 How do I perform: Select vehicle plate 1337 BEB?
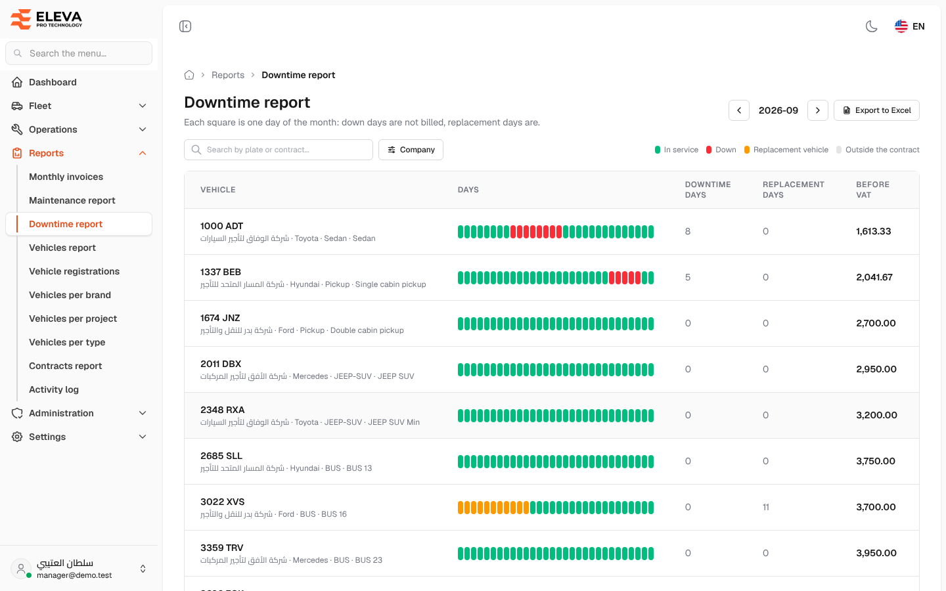coord(221,272)
